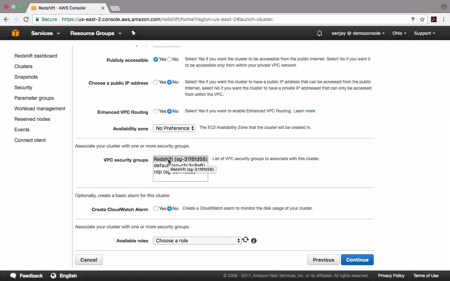Click the pin shortcut icon in navbar

133,33
